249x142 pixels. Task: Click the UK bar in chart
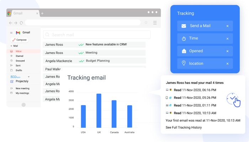coord(99,111)
